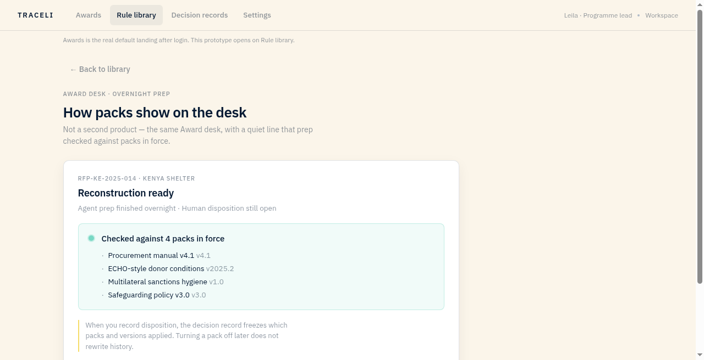
Task: Select the Rule library tab
Action: (136, 15)
